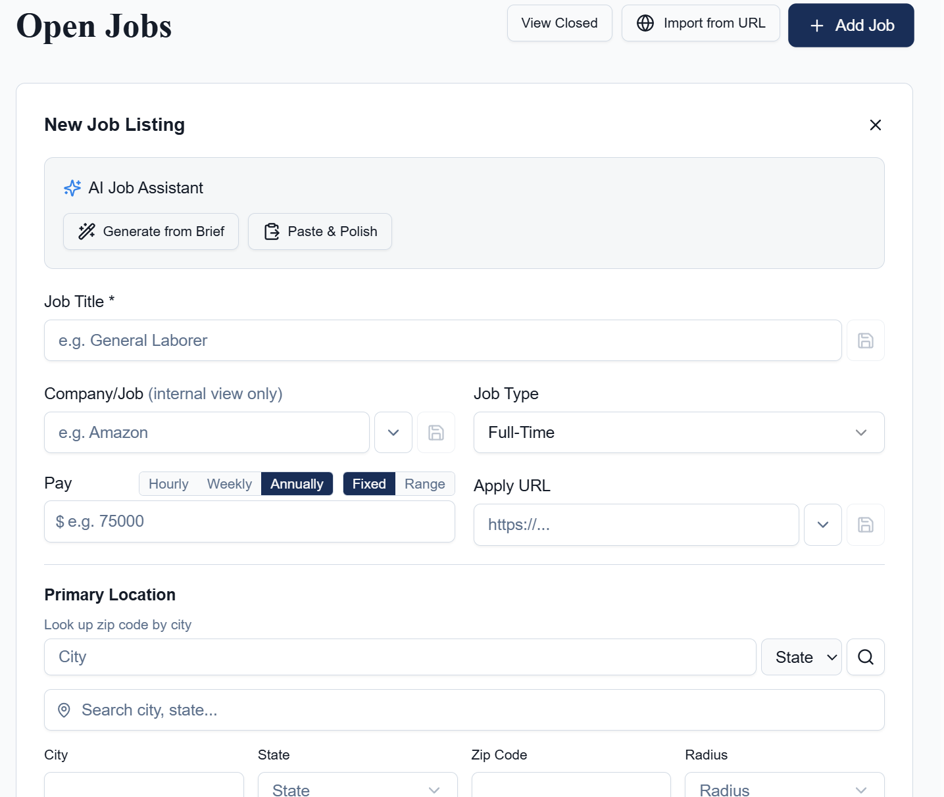
Task: Focus the Company/Job input field
Action: (x=207, y=433)
